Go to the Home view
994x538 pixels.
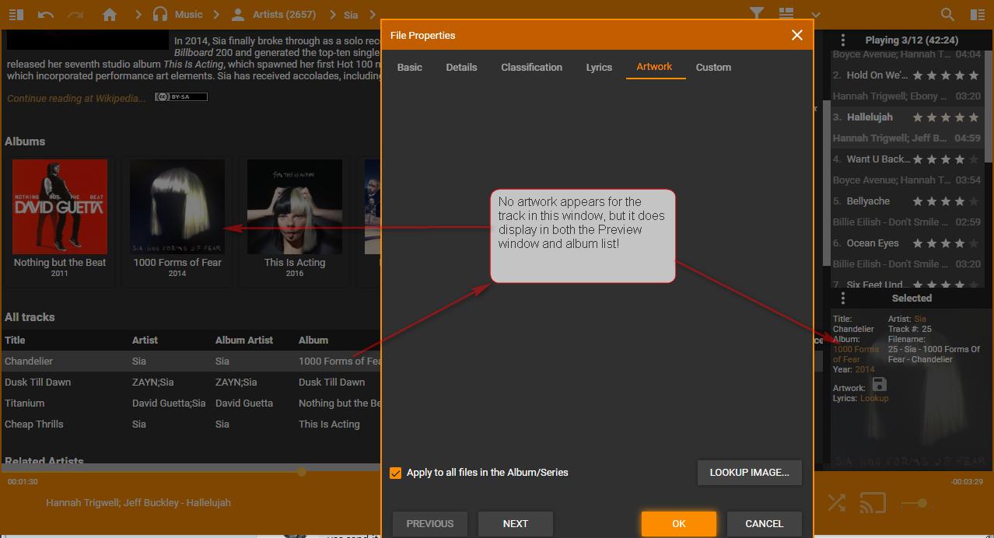point(110,15)
